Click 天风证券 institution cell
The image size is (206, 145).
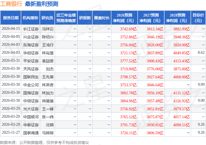pyautogui.click(x=31, y=69)
